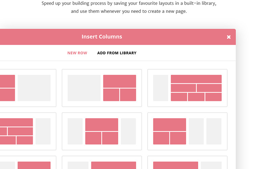The width and height of the screenshot is (258, 169).
Task: Click the left gray column in pink-center layout
Action: [x=75, y=131]
